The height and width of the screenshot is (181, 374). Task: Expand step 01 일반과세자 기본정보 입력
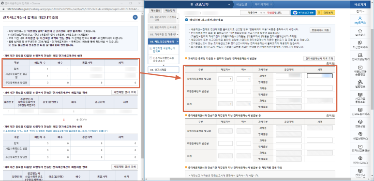click(x=164, y=18)
